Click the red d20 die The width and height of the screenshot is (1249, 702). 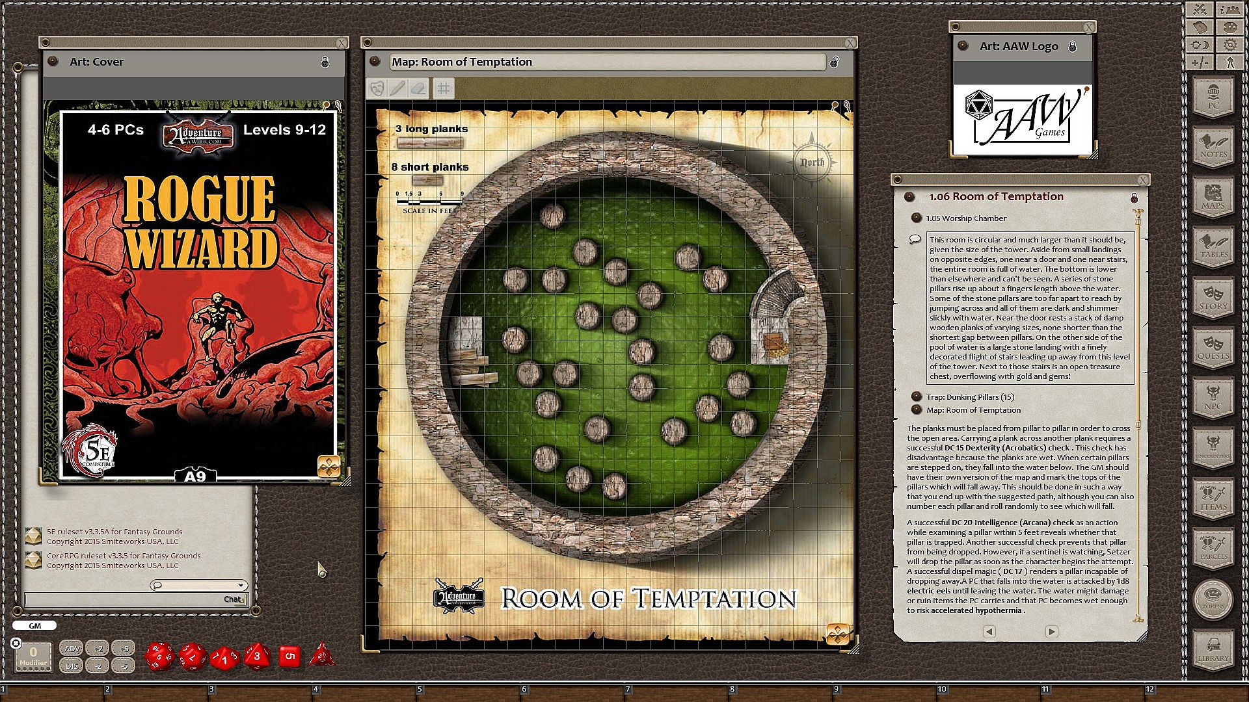point(159,656)
